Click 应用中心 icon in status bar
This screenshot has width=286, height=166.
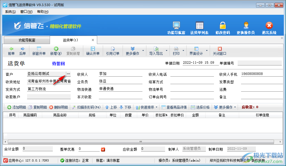6,160
